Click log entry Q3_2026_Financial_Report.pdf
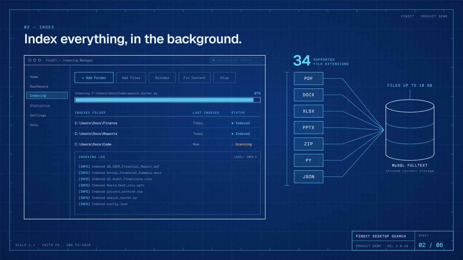Viewport: 463px width, 260px height. [119, 166]
